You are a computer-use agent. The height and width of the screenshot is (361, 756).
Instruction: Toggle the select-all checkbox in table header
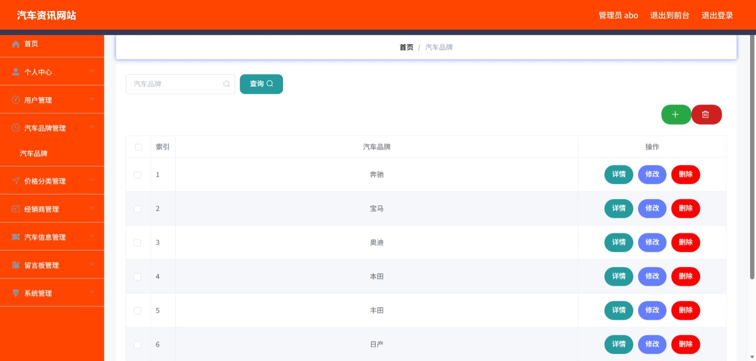[138, 147]
